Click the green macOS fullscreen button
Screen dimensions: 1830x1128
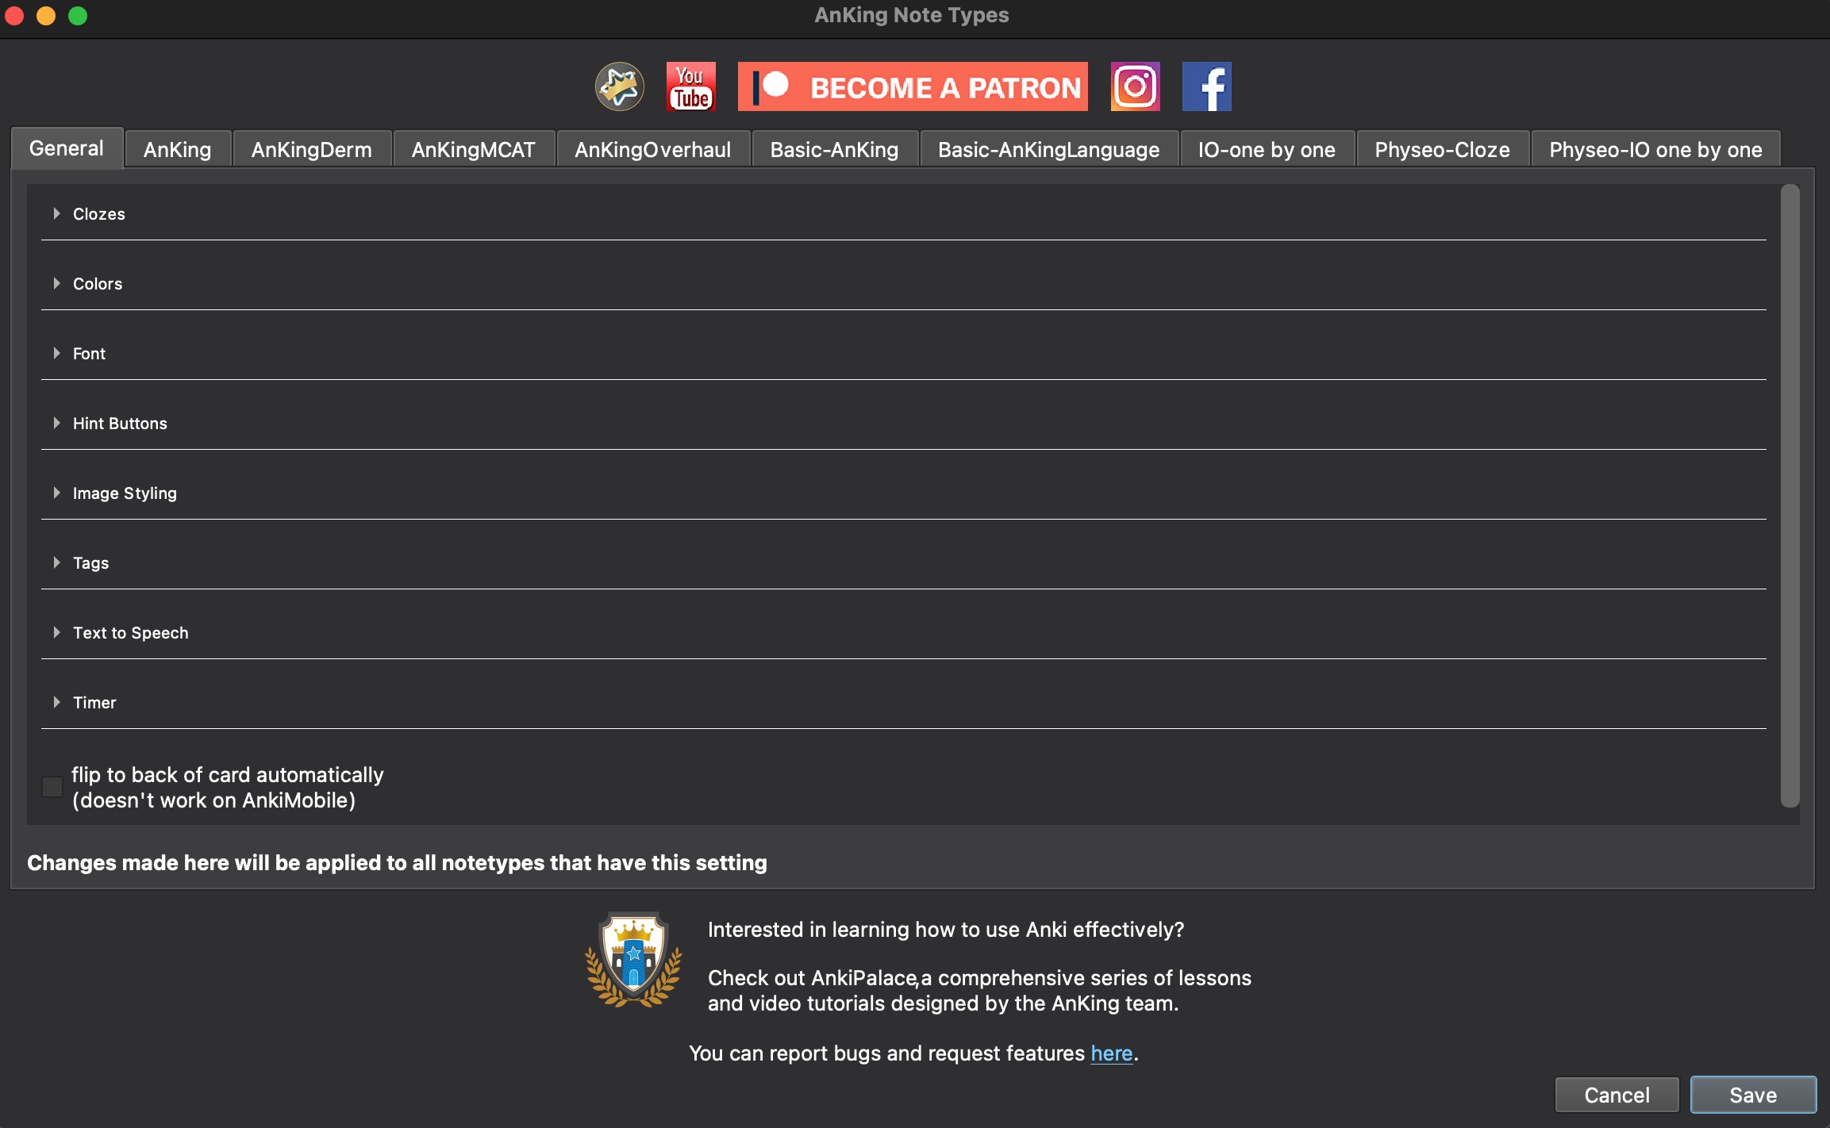coord(78,16)
